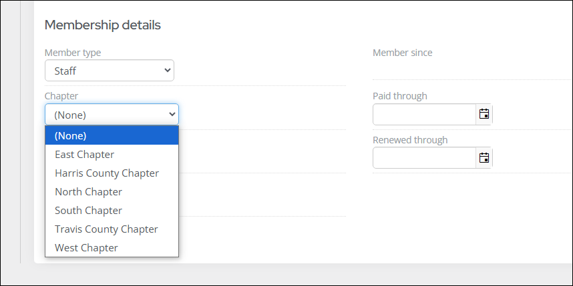Screen dimensions: 573x286
Task: Click the Membership details heading
Action: [103, 25]
